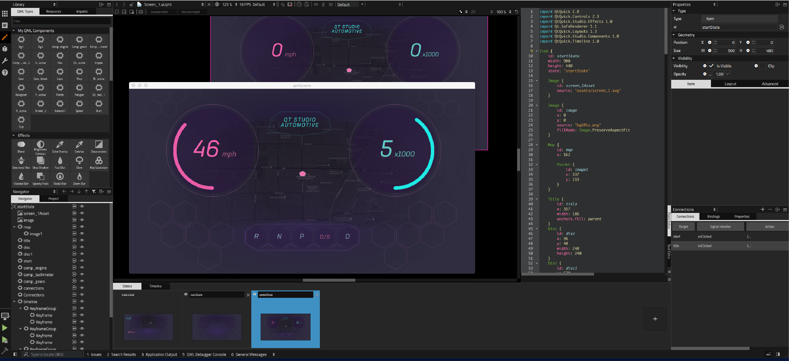789x361 pixels.
Task: Click the library Filter field
Action: 62,21
